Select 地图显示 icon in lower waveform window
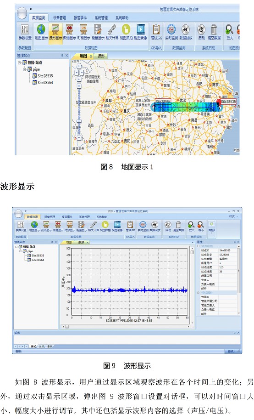 (x=34, y=227)
